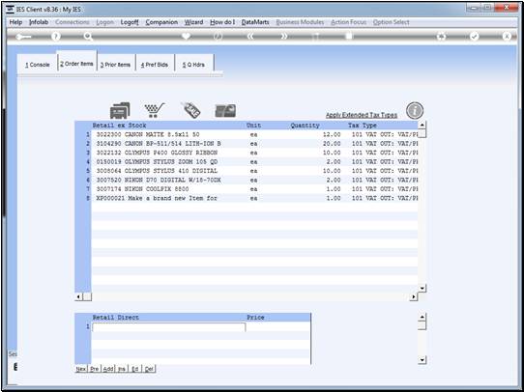Click the double left arrow toolbar icon

250,37
